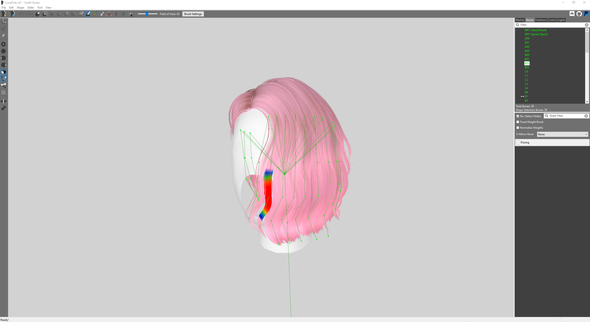Toggle the textured cube display mode
The height and width of the screenshot is (322, 590).
(4, 72)
